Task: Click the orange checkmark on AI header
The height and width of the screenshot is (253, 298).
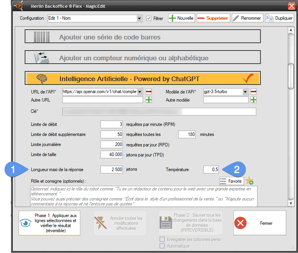Action: [248, 78]
